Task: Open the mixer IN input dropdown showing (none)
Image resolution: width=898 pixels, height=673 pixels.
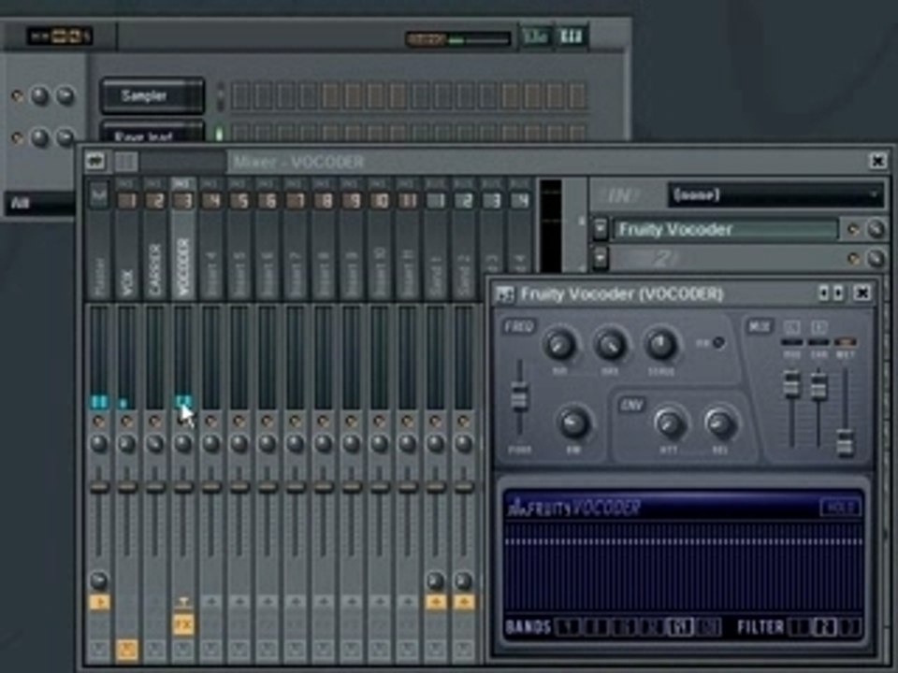Action: pyautogui.click(x=775, y=195)
